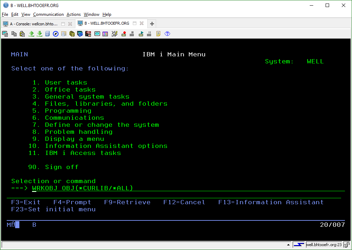Click the well.bhtooefr.org:23 host field
This screenshot has height=250, width=352.
pyautogui.click(x=324, y=245)
